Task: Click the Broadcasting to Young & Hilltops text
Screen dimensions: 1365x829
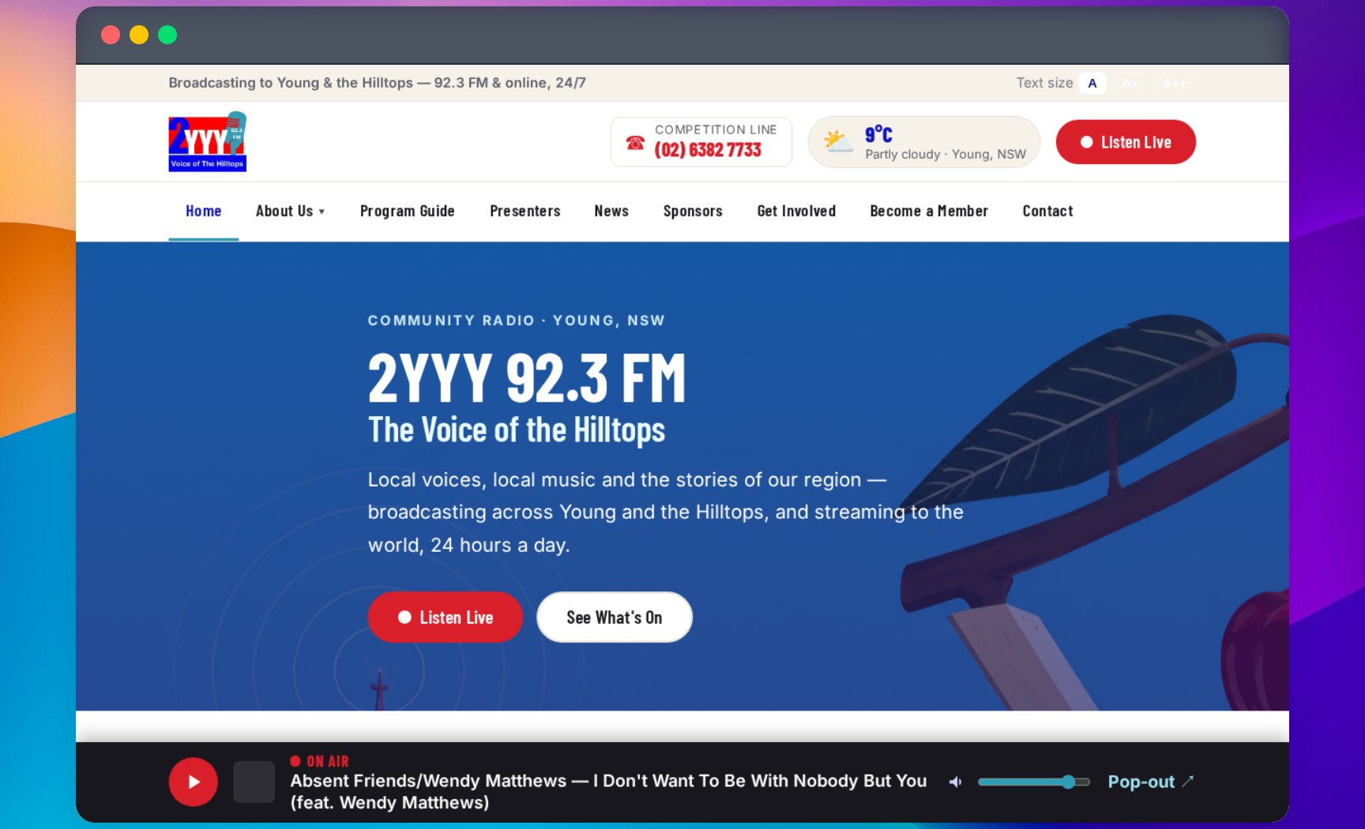Action: pyautogui.click(x=377, y=83)
